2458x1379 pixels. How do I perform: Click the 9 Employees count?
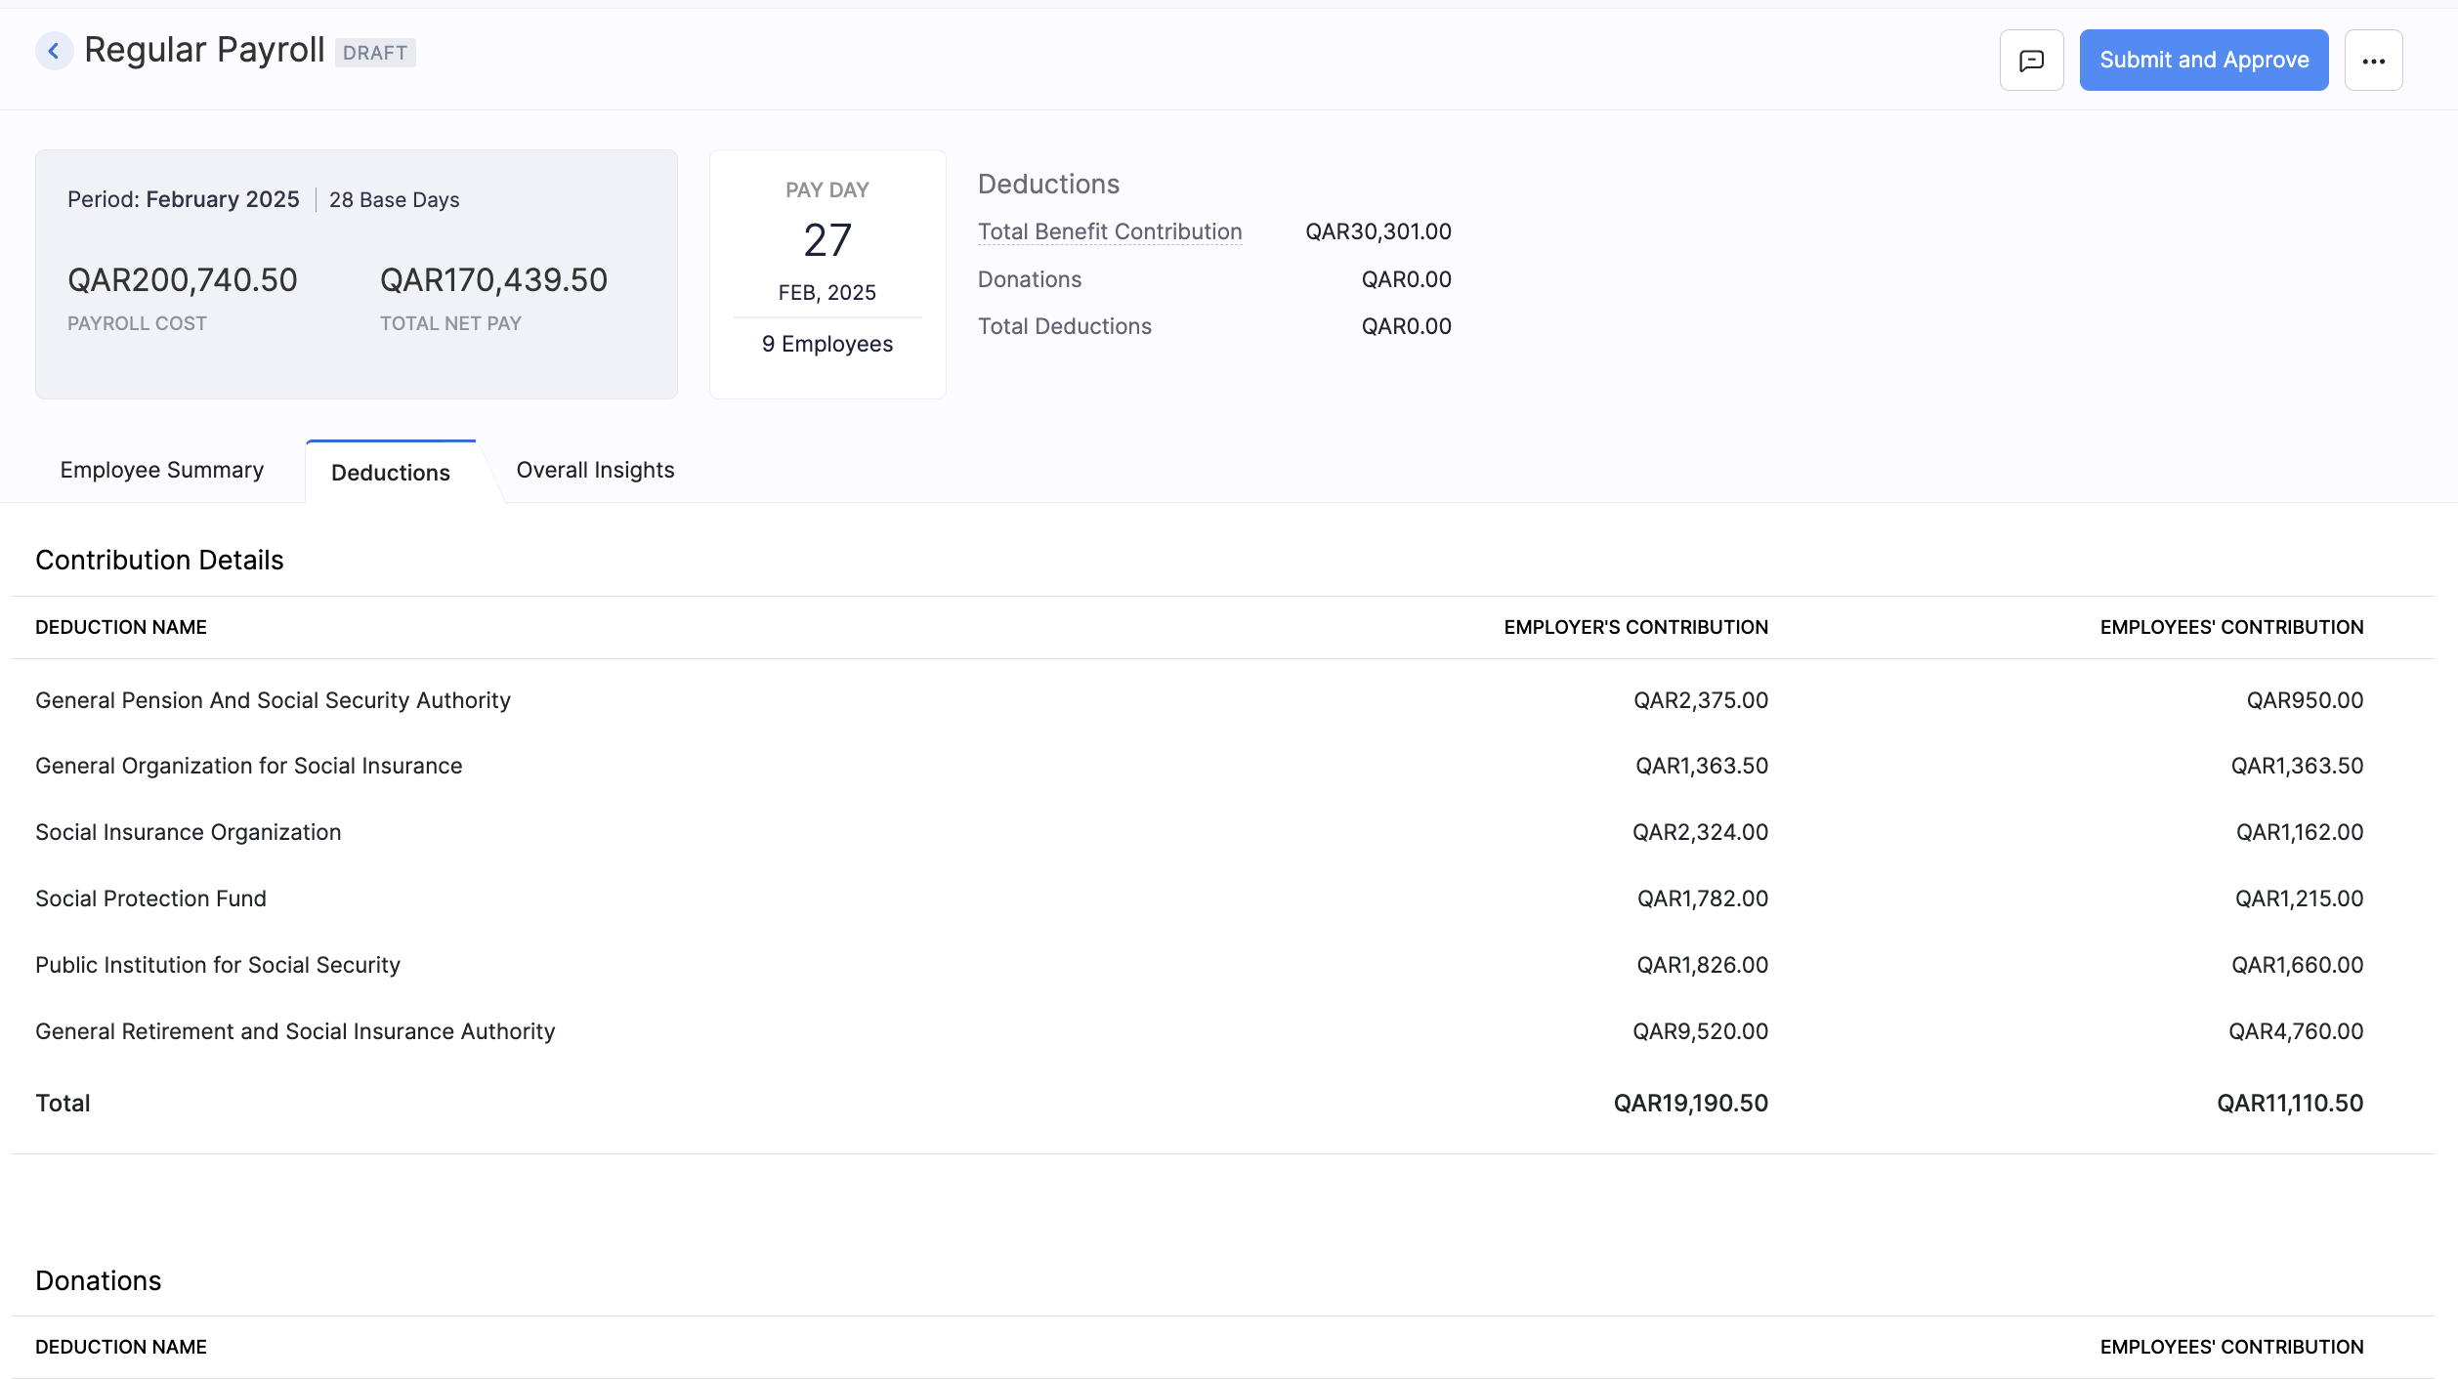pos(826,343)
